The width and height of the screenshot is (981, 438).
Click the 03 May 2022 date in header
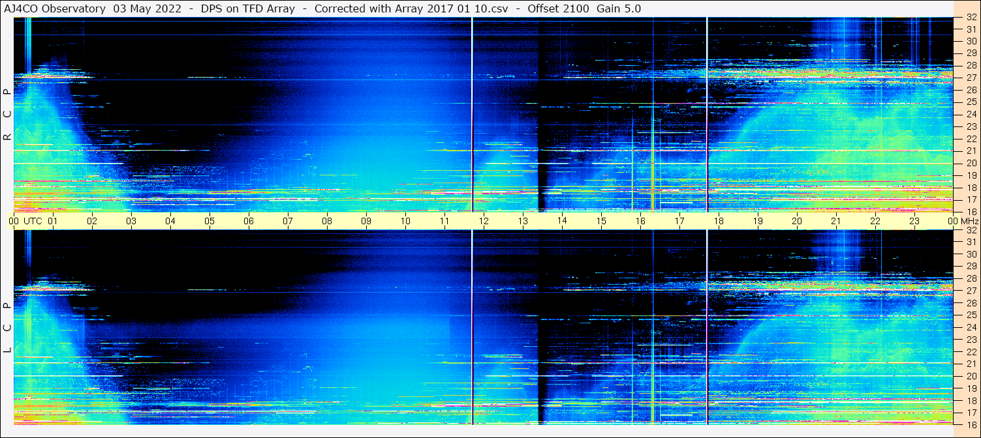(x=144, y=8)
